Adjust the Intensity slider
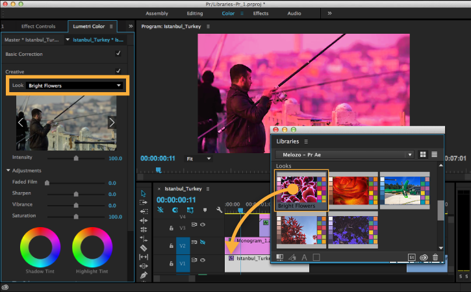This screenshot has width=471, height=292. [x=76, y=158]
